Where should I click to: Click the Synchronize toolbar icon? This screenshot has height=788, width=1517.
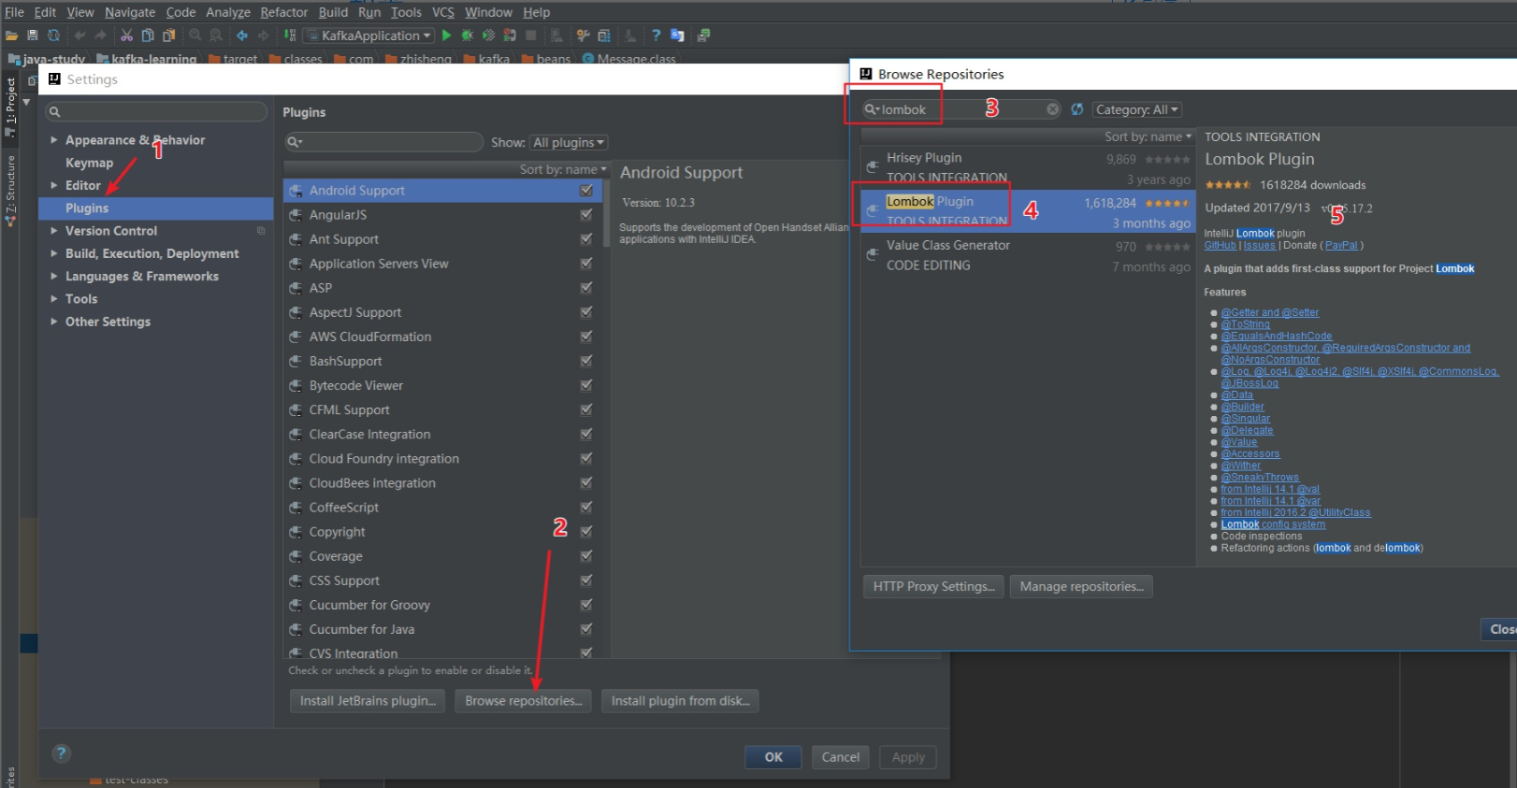(53, 36)
